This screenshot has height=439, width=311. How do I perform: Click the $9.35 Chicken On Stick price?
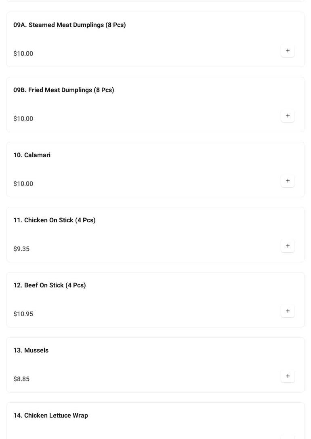point(21,249)
